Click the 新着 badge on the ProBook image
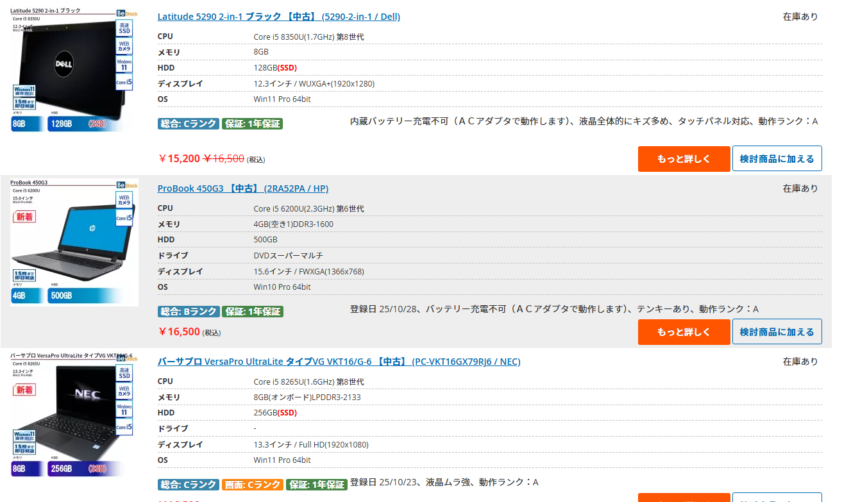This screenshot has width=851, height=502. click(x=24, y=217)
